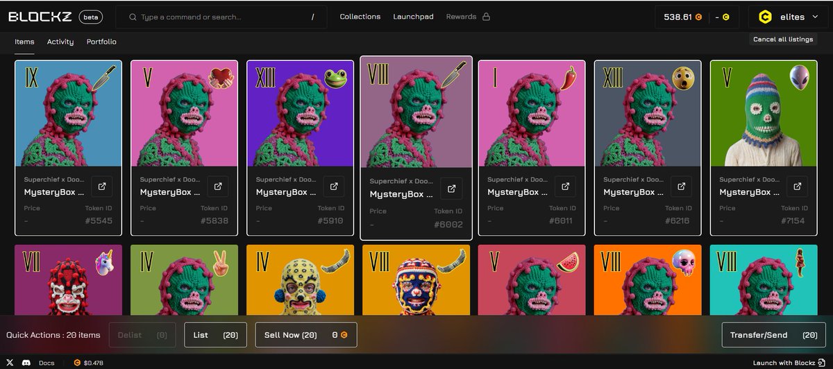Select the orange VIII skull NFT thumbnail

pyautogui.click(x=648, y=280)
